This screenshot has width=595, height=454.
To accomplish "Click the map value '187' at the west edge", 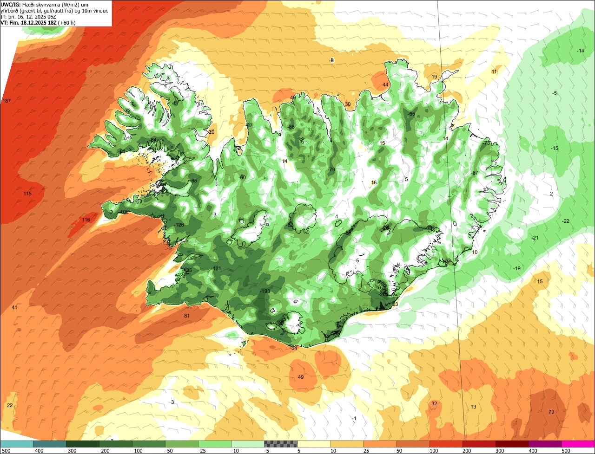I will point(7,101).
